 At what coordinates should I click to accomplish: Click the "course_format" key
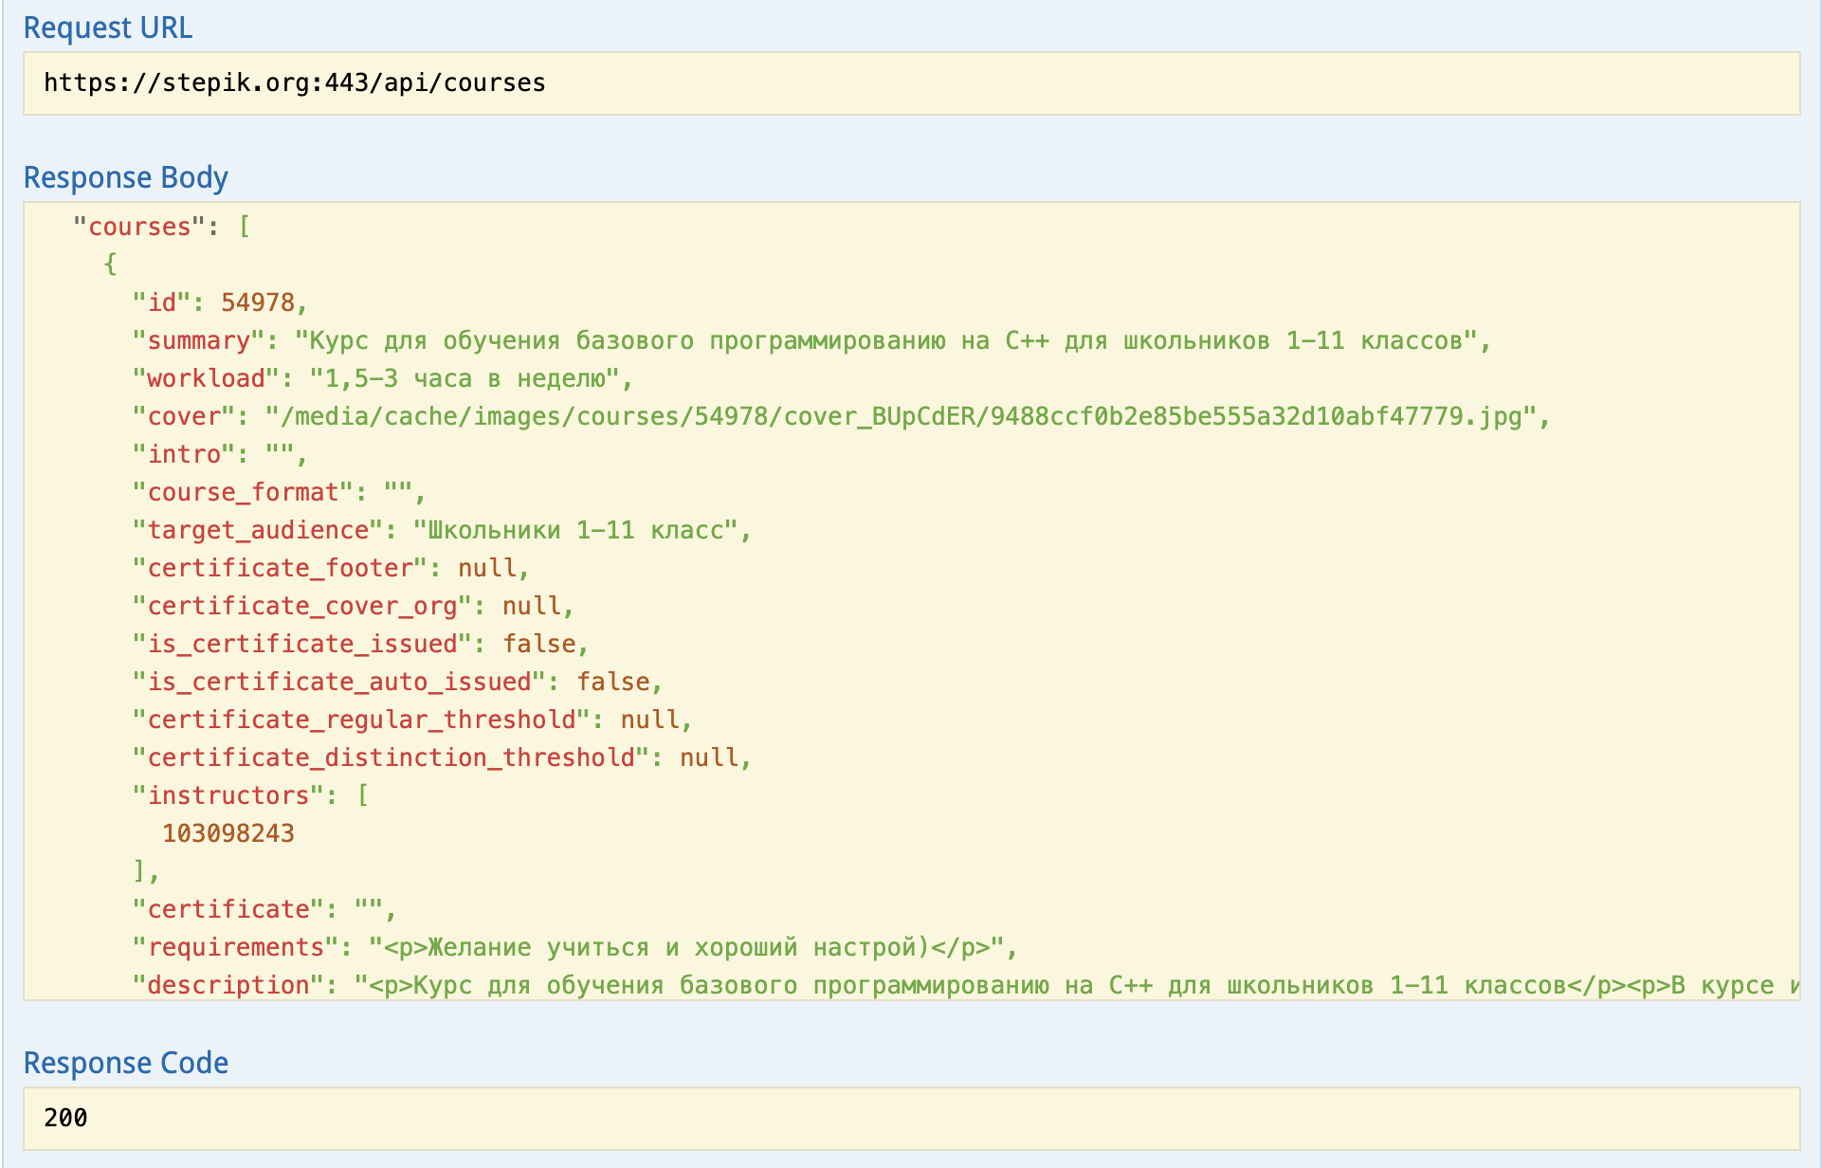(243, 493)
